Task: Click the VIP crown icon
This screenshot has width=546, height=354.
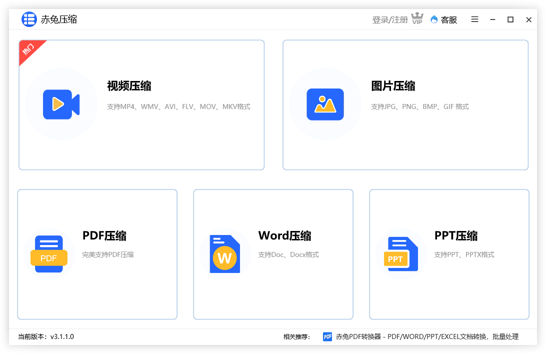Action: [x=417, y=18]
